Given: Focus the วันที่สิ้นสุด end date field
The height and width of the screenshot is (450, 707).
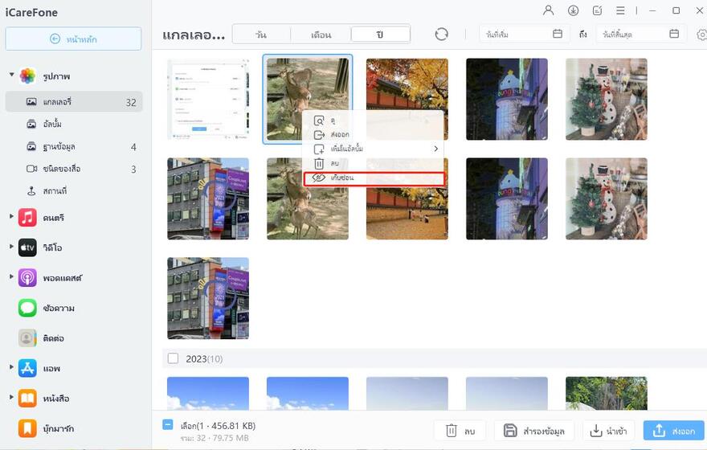Looking at the screenshot, I should click(x=640, y=35).
